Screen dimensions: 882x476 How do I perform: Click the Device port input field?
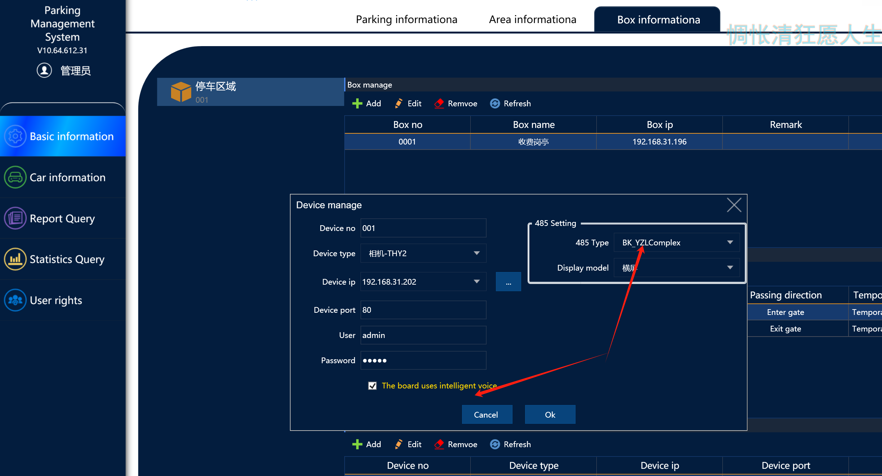pos(423,310)
